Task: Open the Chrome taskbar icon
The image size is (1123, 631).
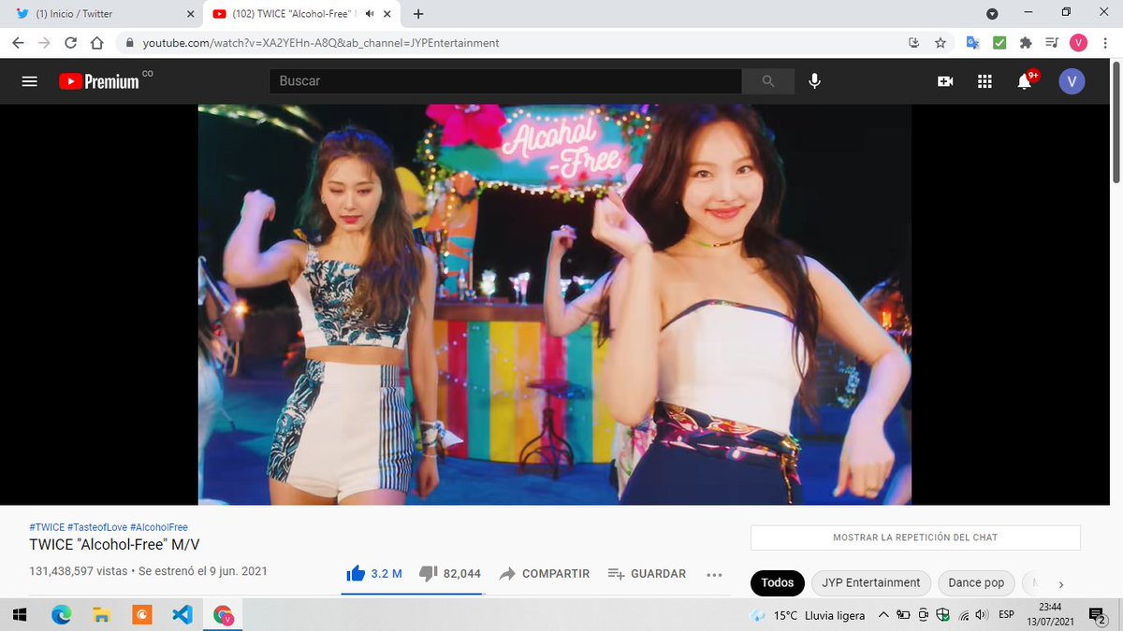Action: pyautogui.click(x=223, y=615)
